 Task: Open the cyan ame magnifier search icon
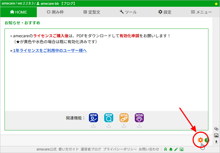pos(109,117)
